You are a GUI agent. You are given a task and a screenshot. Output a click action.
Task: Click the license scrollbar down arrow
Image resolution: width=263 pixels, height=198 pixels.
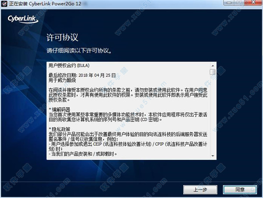213,156
